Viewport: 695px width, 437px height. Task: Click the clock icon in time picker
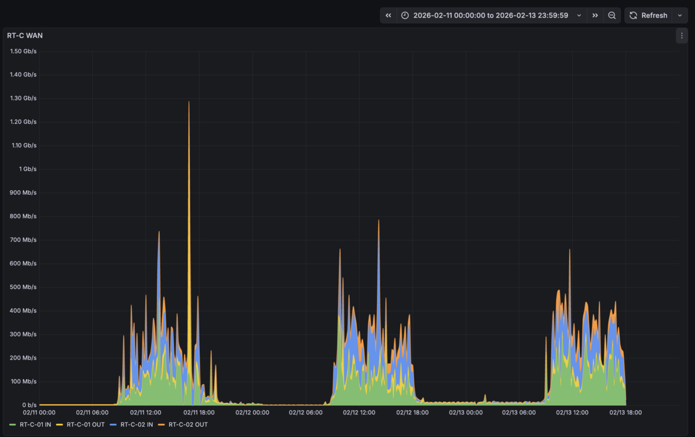pyautogui.click(x=405, y=16)
